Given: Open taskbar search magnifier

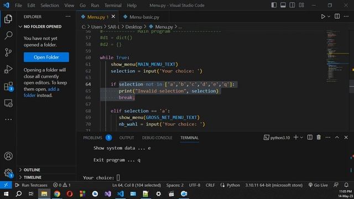Looking at the screenshot, I should click(x=19, y=194).
